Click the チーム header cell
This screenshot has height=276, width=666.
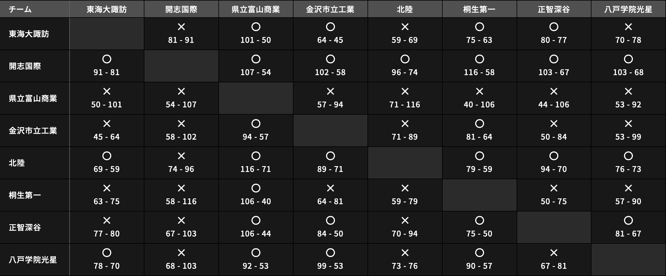coord(20,9)
